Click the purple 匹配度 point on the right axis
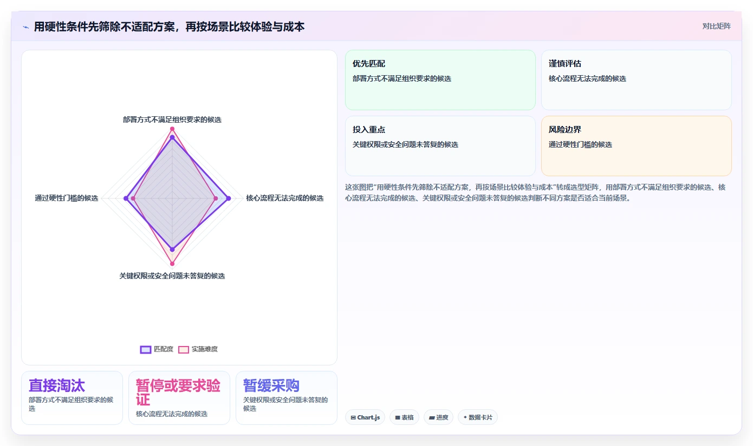This screenshot has width=753, height=446. 228,198
